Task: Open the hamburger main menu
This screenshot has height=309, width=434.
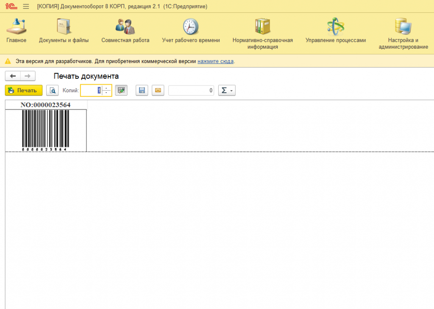Action: pos(26,6)
